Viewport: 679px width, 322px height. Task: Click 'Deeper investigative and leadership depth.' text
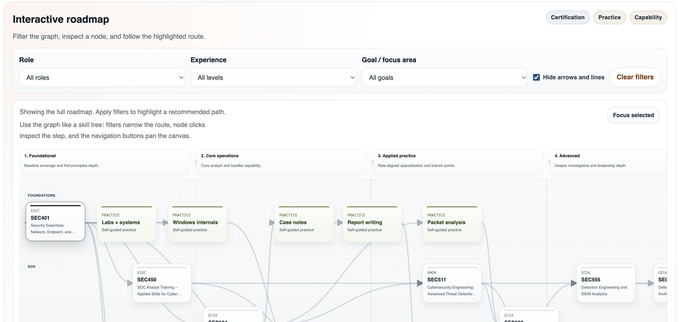click(590, 166)
